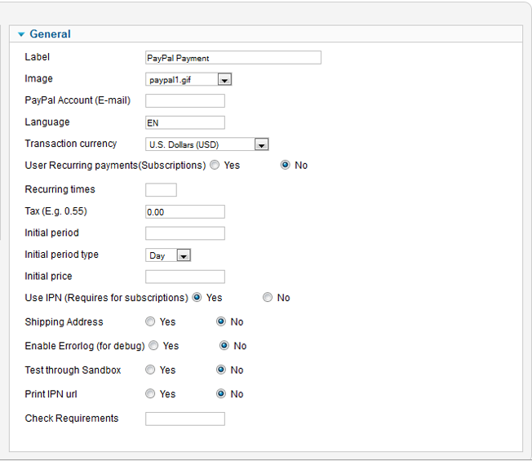The width and height of the screenshot is (532, 461).
Task: Select Yes for Print IPN url
Action: [x=150, y=394]
